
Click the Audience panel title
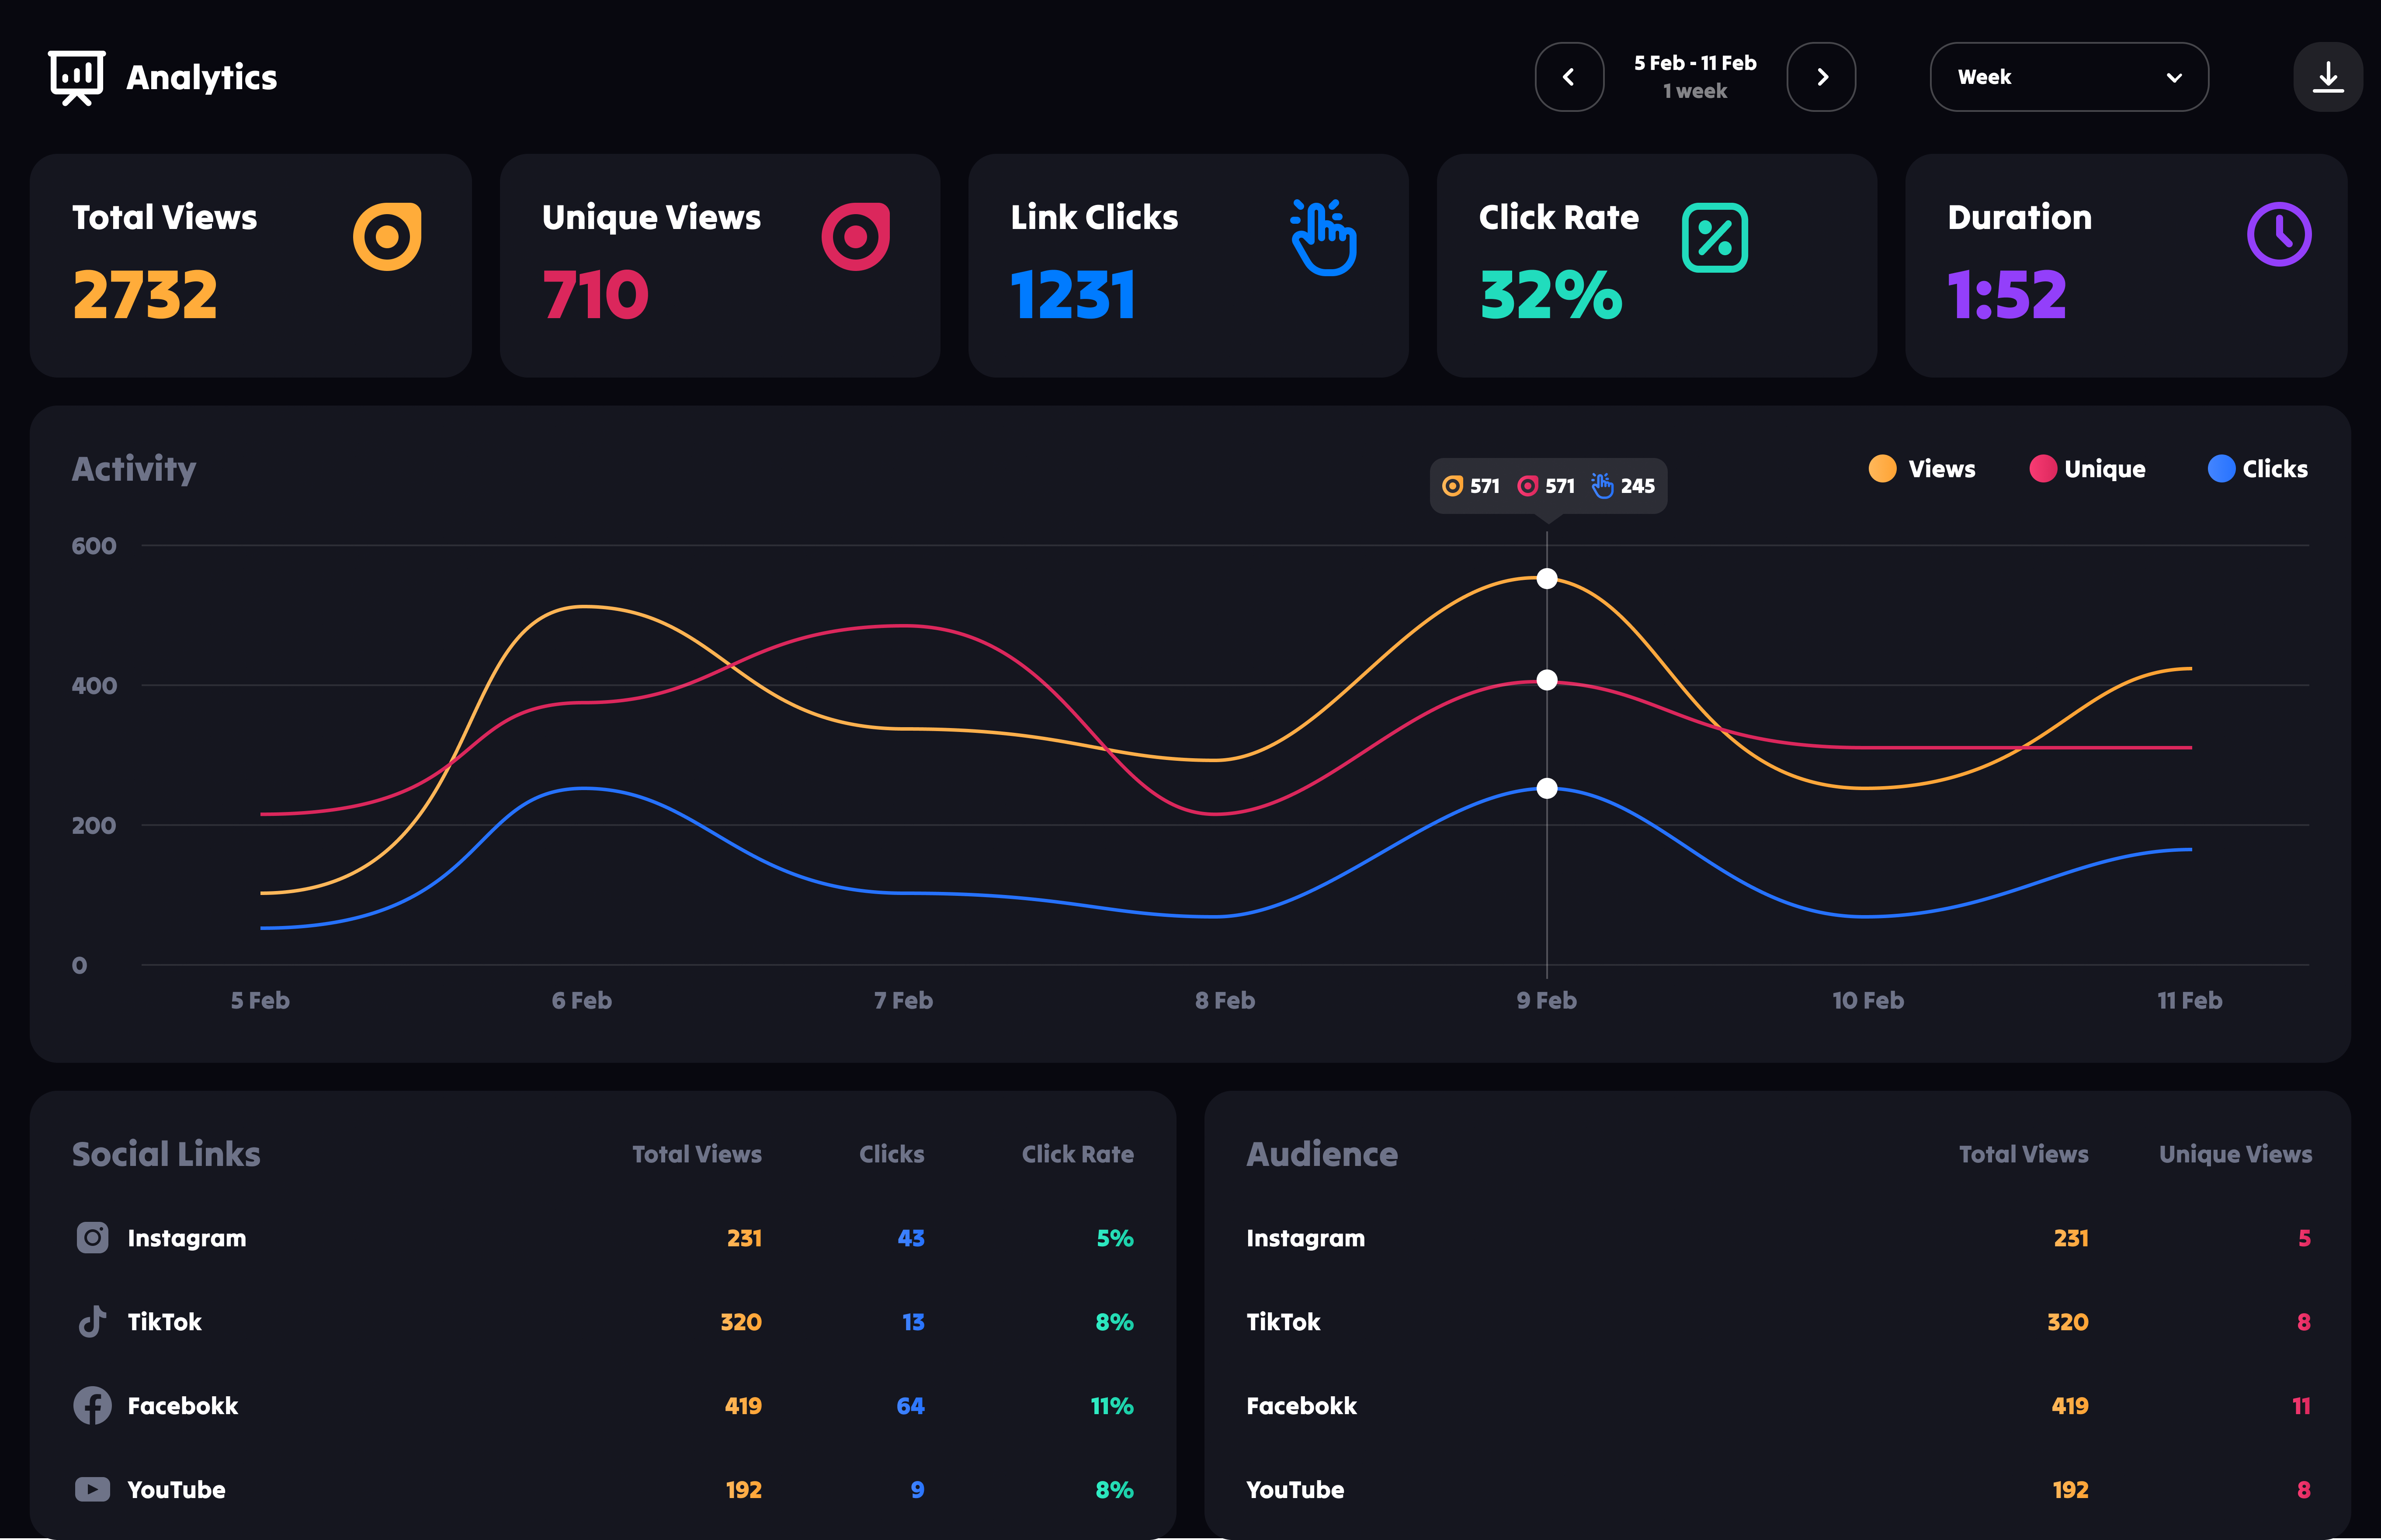point(1322,1154)
